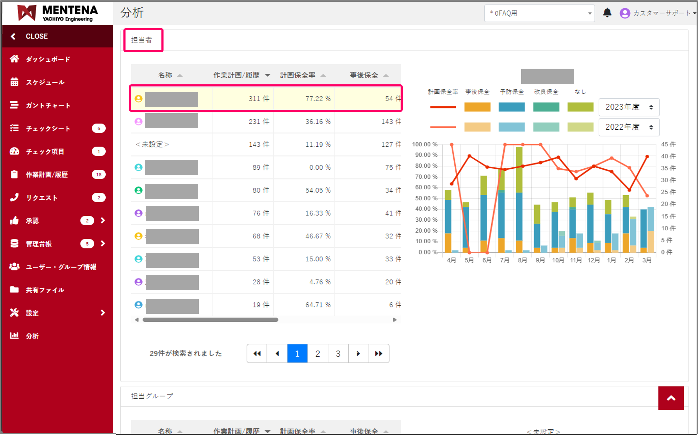The width and height of the screenshot is (698, 435).
Task: Open the ダッシュボード home icon
Action: click(x=14, y=59)
